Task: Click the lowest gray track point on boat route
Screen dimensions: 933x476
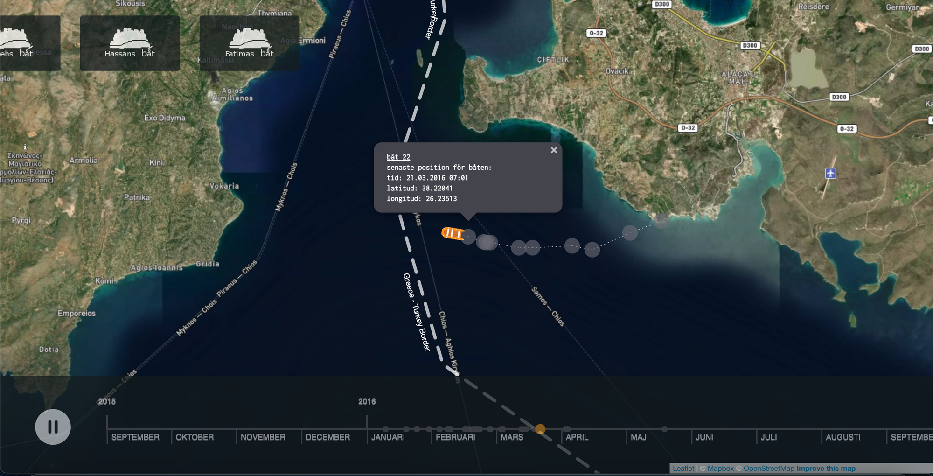Action: coord(592,250)
